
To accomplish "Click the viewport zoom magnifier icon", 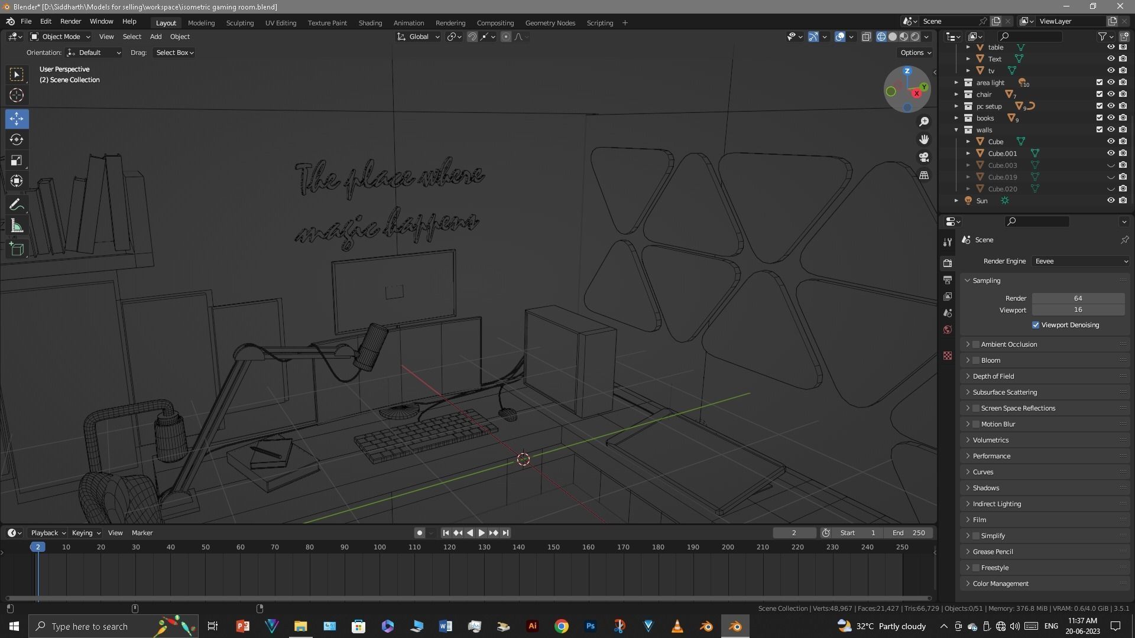I will (x=924, y=122).
